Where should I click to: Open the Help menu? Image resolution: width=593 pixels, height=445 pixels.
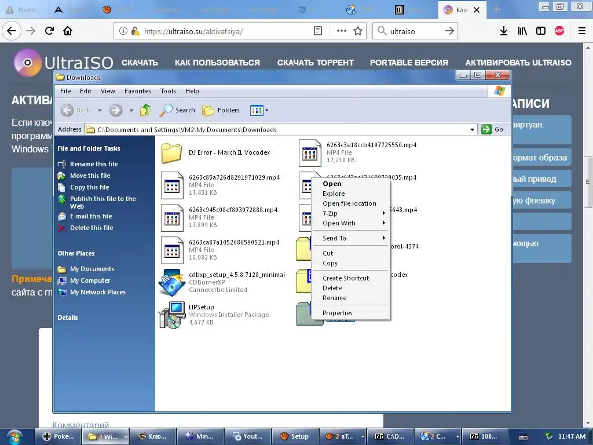tap(192, 91)
